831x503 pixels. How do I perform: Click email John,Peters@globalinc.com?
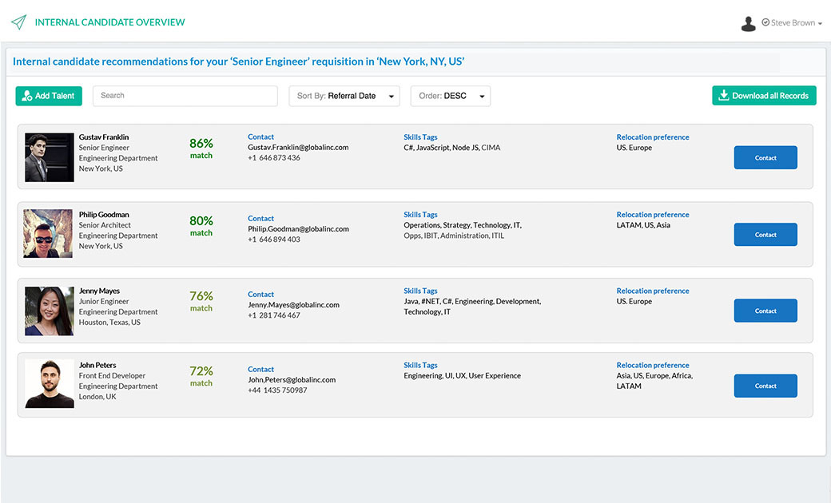[292, 379]
